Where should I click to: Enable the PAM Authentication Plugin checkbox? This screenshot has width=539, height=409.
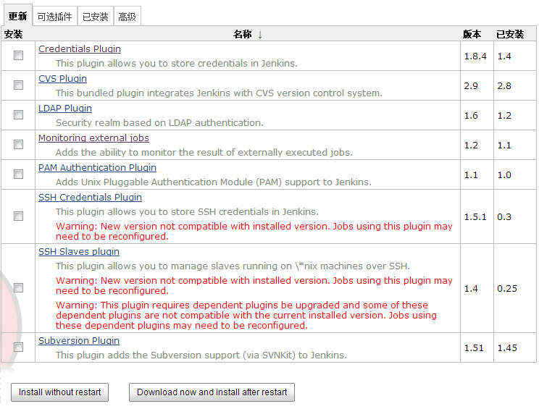click(18, 174)
